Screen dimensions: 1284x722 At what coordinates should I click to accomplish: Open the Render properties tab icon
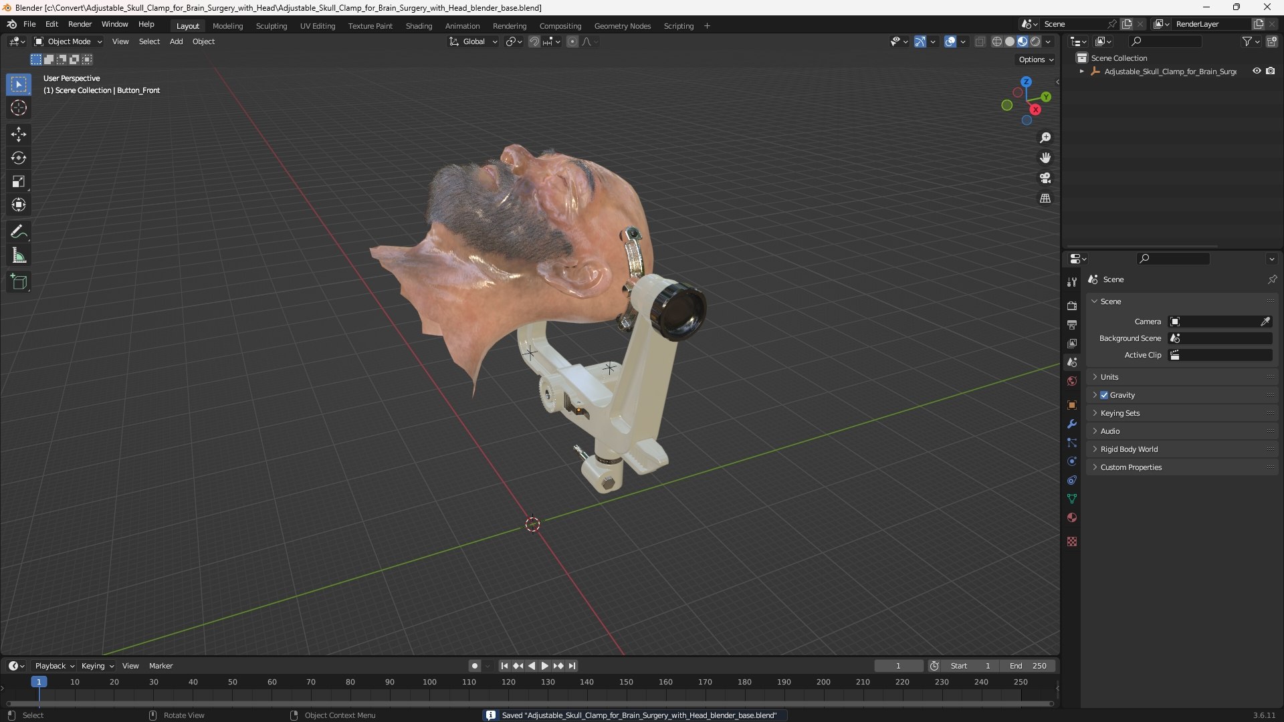(1072, 306)
